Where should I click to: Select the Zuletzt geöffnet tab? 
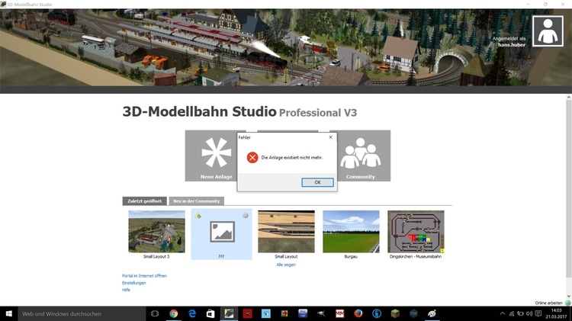coord(144,201)
